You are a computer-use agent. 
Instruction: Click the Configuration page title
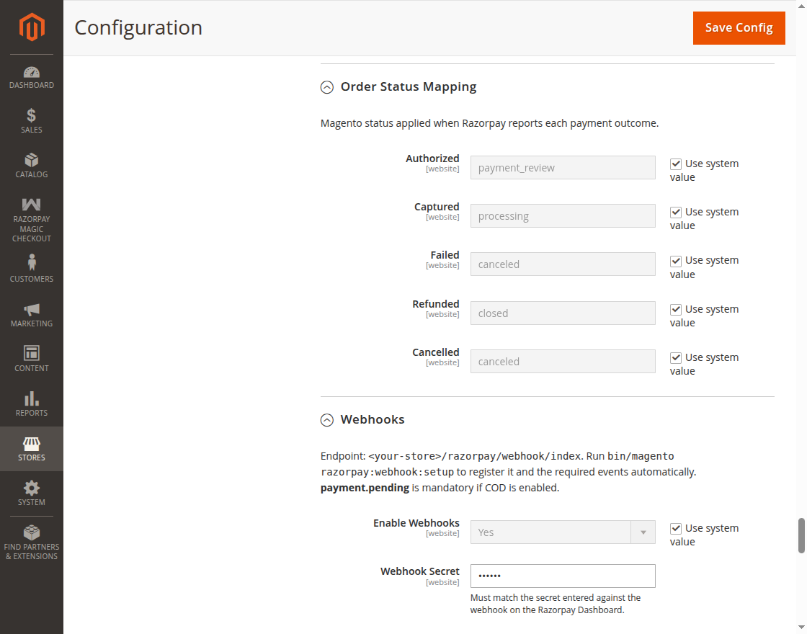138,28
